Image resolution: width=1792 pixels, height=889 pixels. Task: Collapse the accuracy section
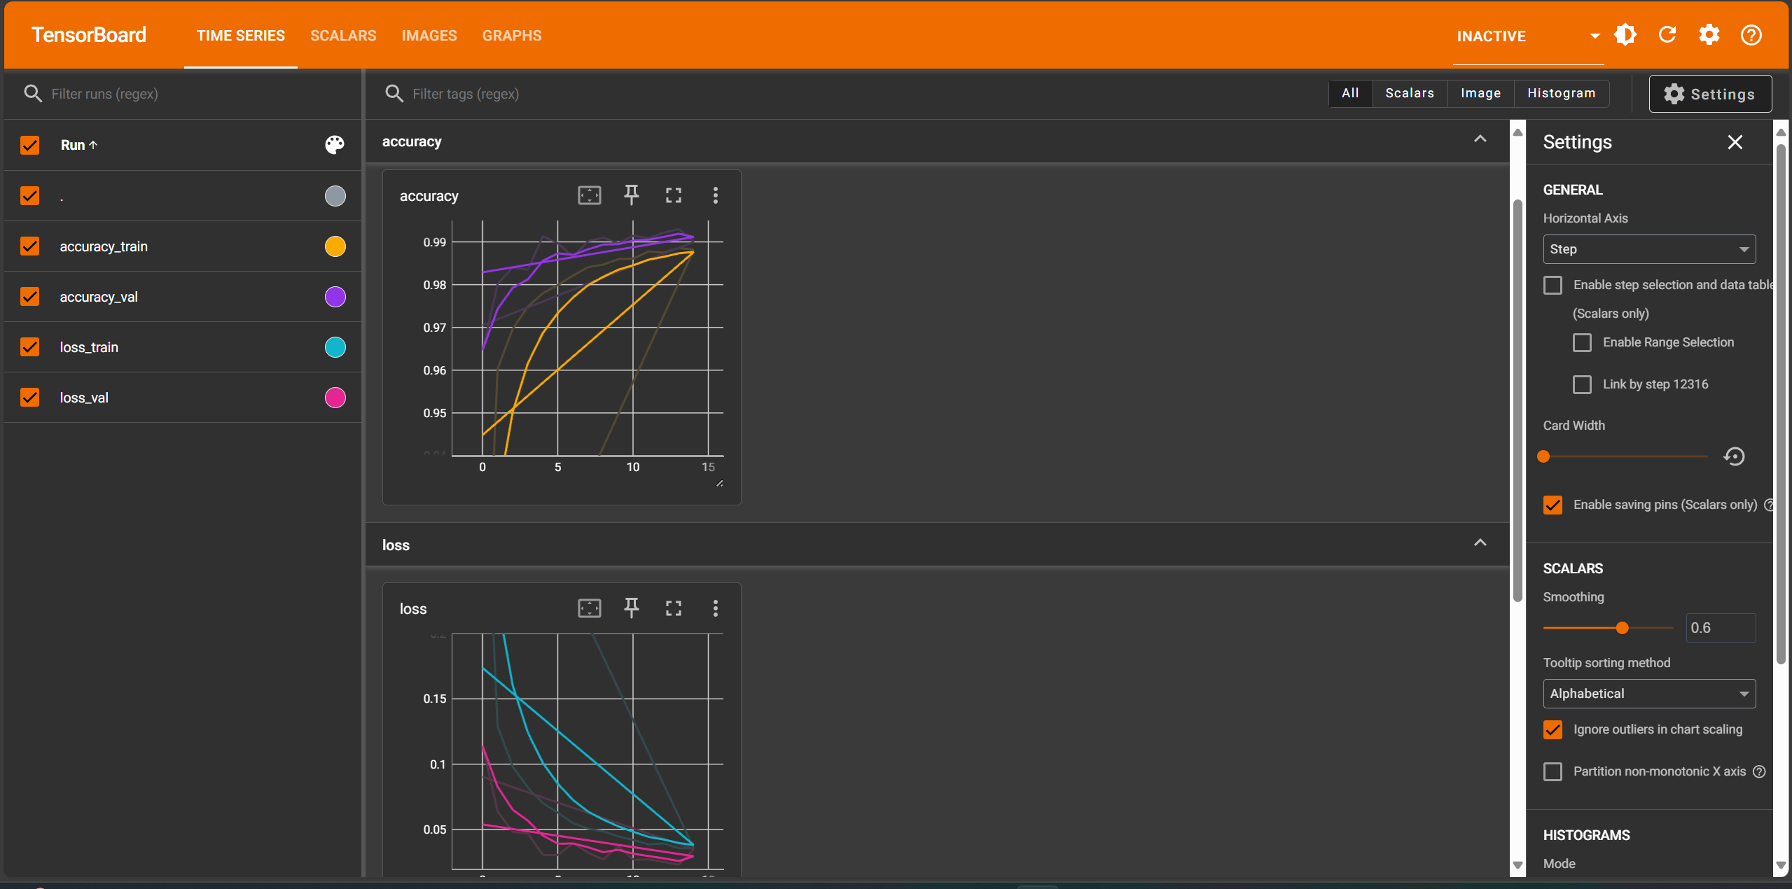click(x=1480, y=139)
